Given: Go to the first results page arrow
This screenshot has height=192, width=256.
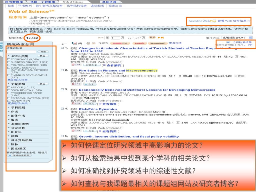Looking at the screenshot, I should (99, 37).
